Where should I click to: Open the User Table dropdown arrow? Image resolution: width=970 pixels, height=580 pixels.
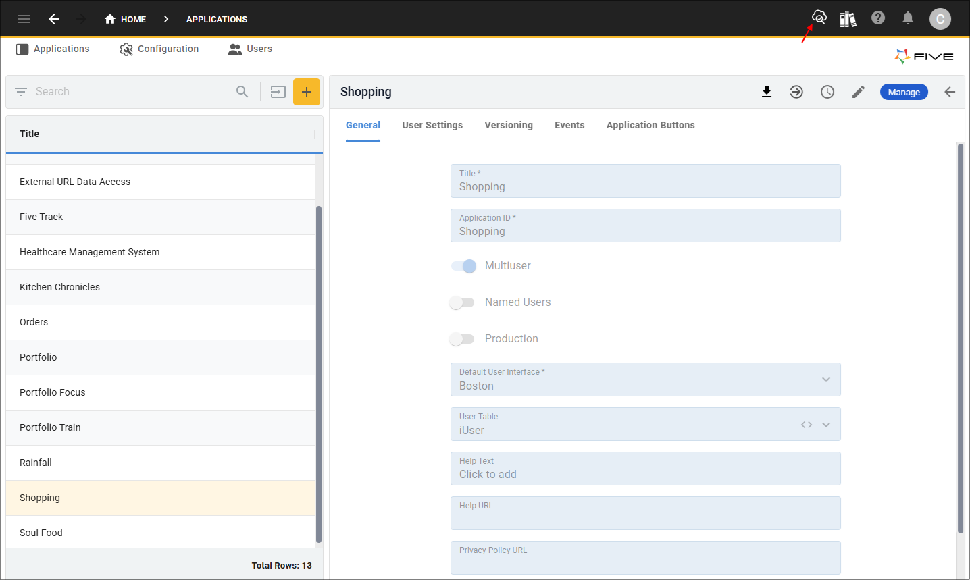tap(826, 425)
